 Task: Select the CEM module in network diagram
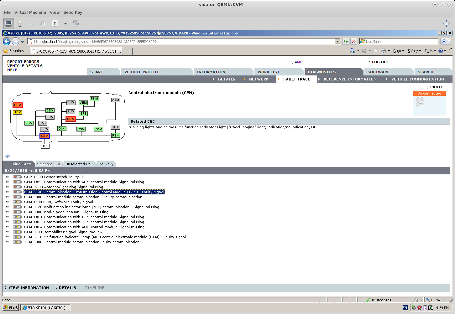44,136
